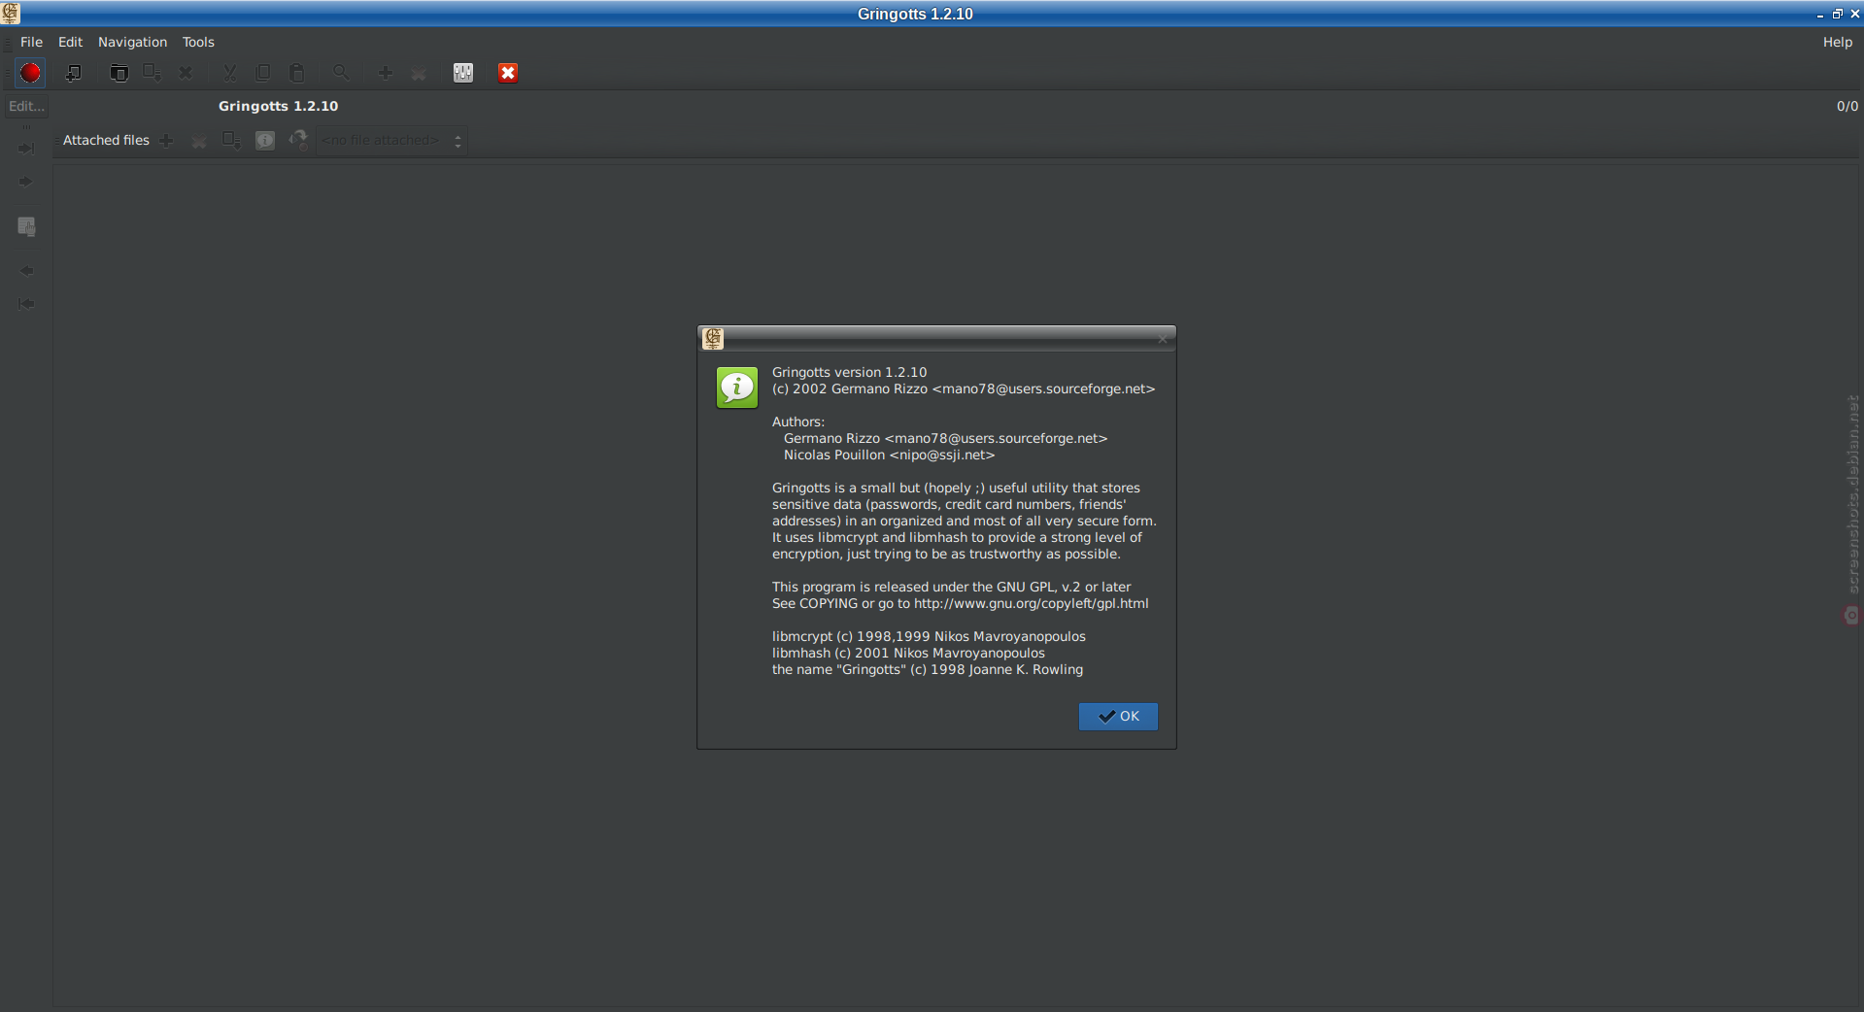Click the plus icon in Attached files
This screenshot has height=1012, width=1864.
tap(167, 141)
